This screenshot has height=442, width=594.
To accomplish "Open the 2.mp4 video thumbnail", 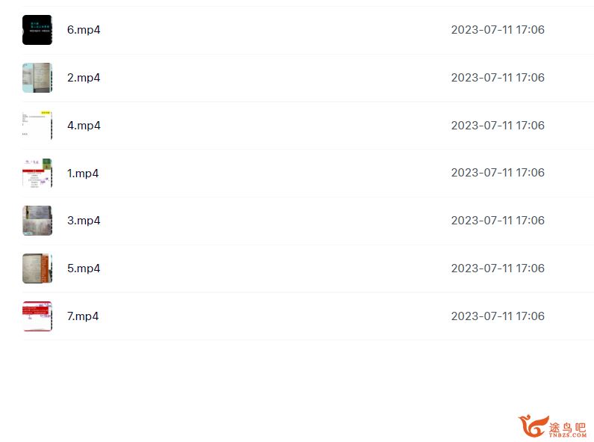I will 37,78.
